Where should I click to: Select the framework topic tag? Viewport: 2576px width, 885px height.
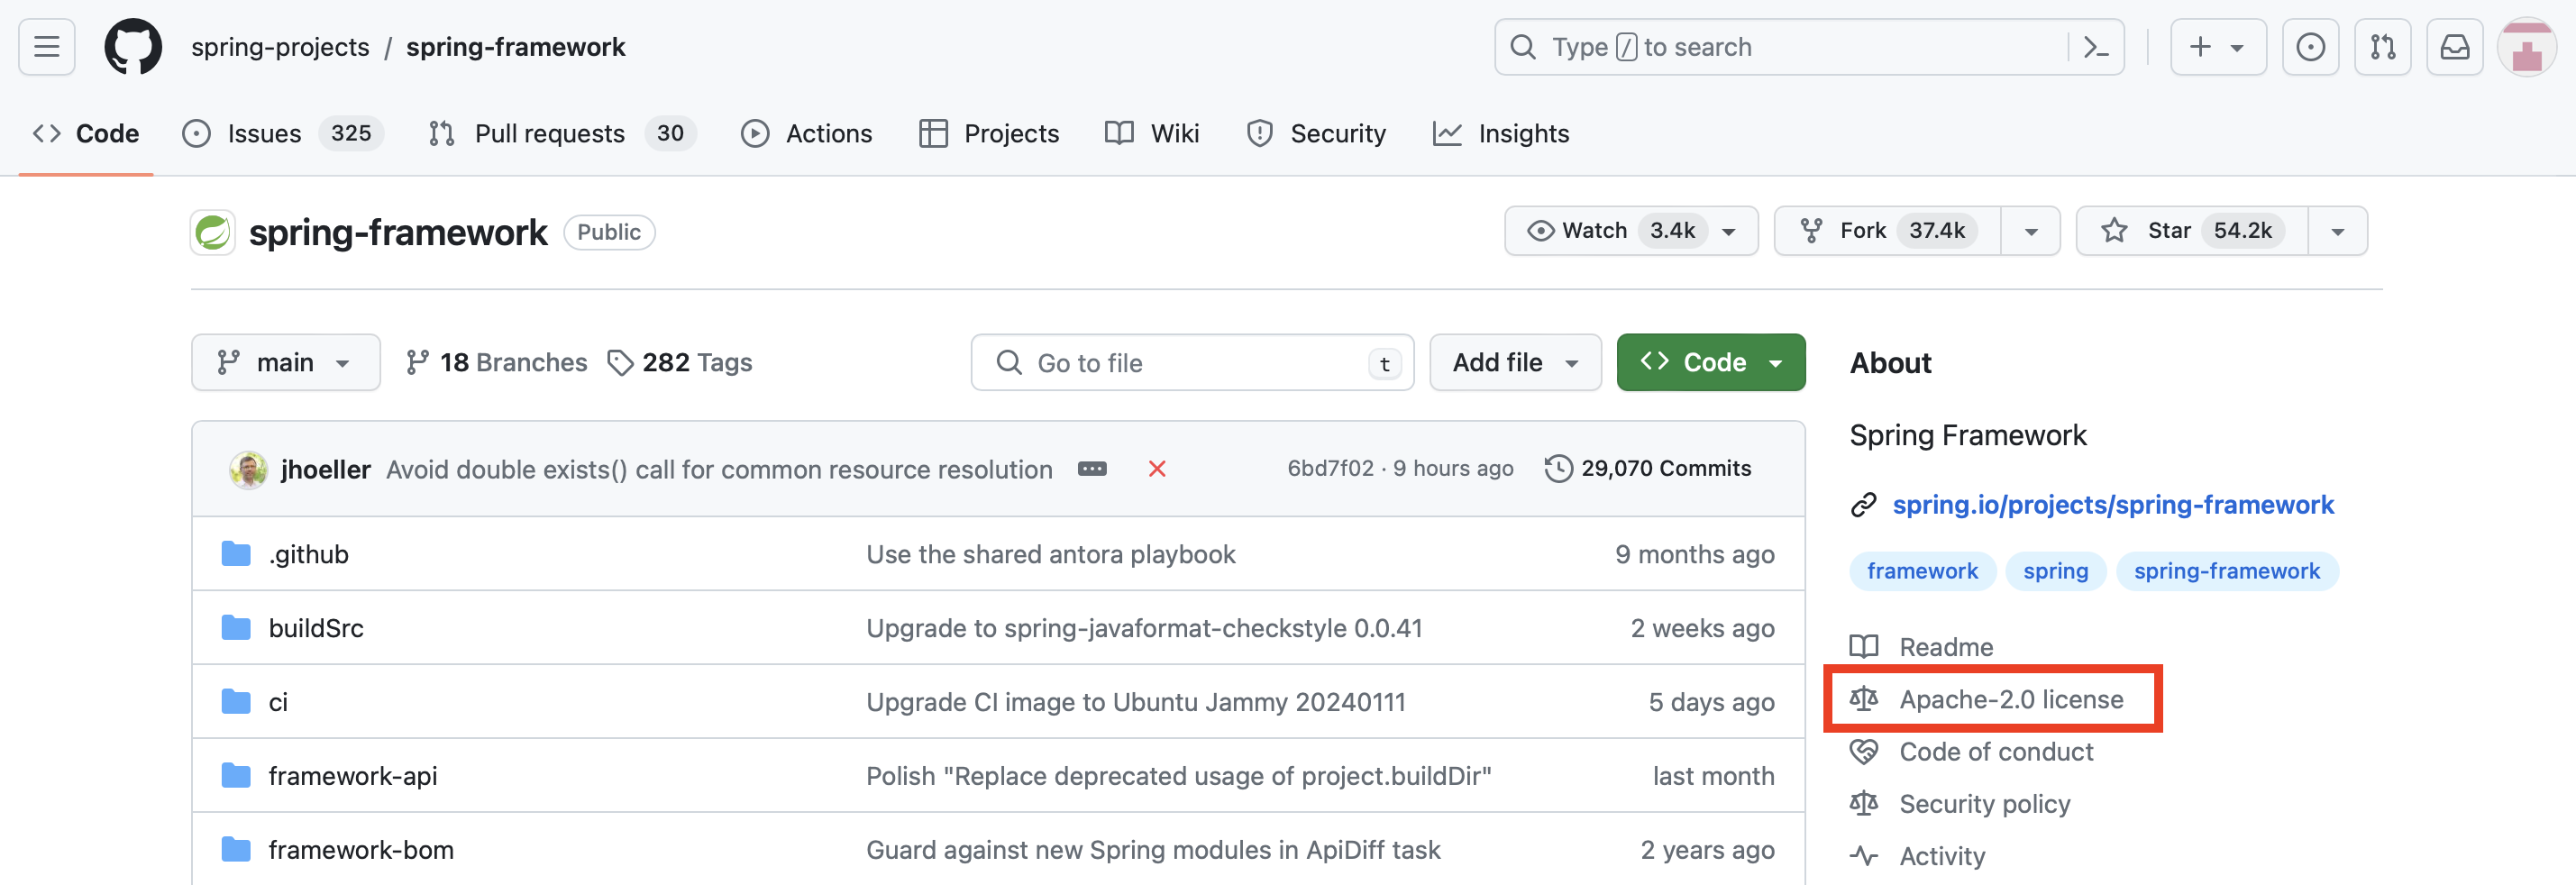click(x=1922, y=571)
